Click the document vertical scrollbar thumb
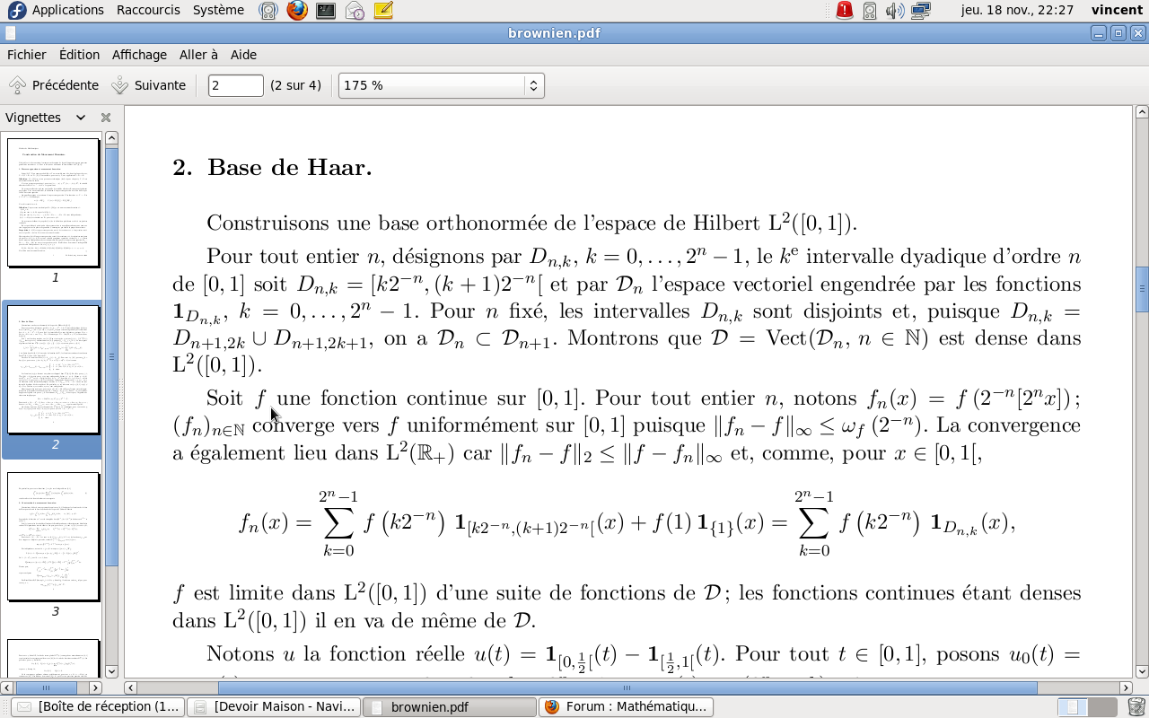 pos(1142,289)
